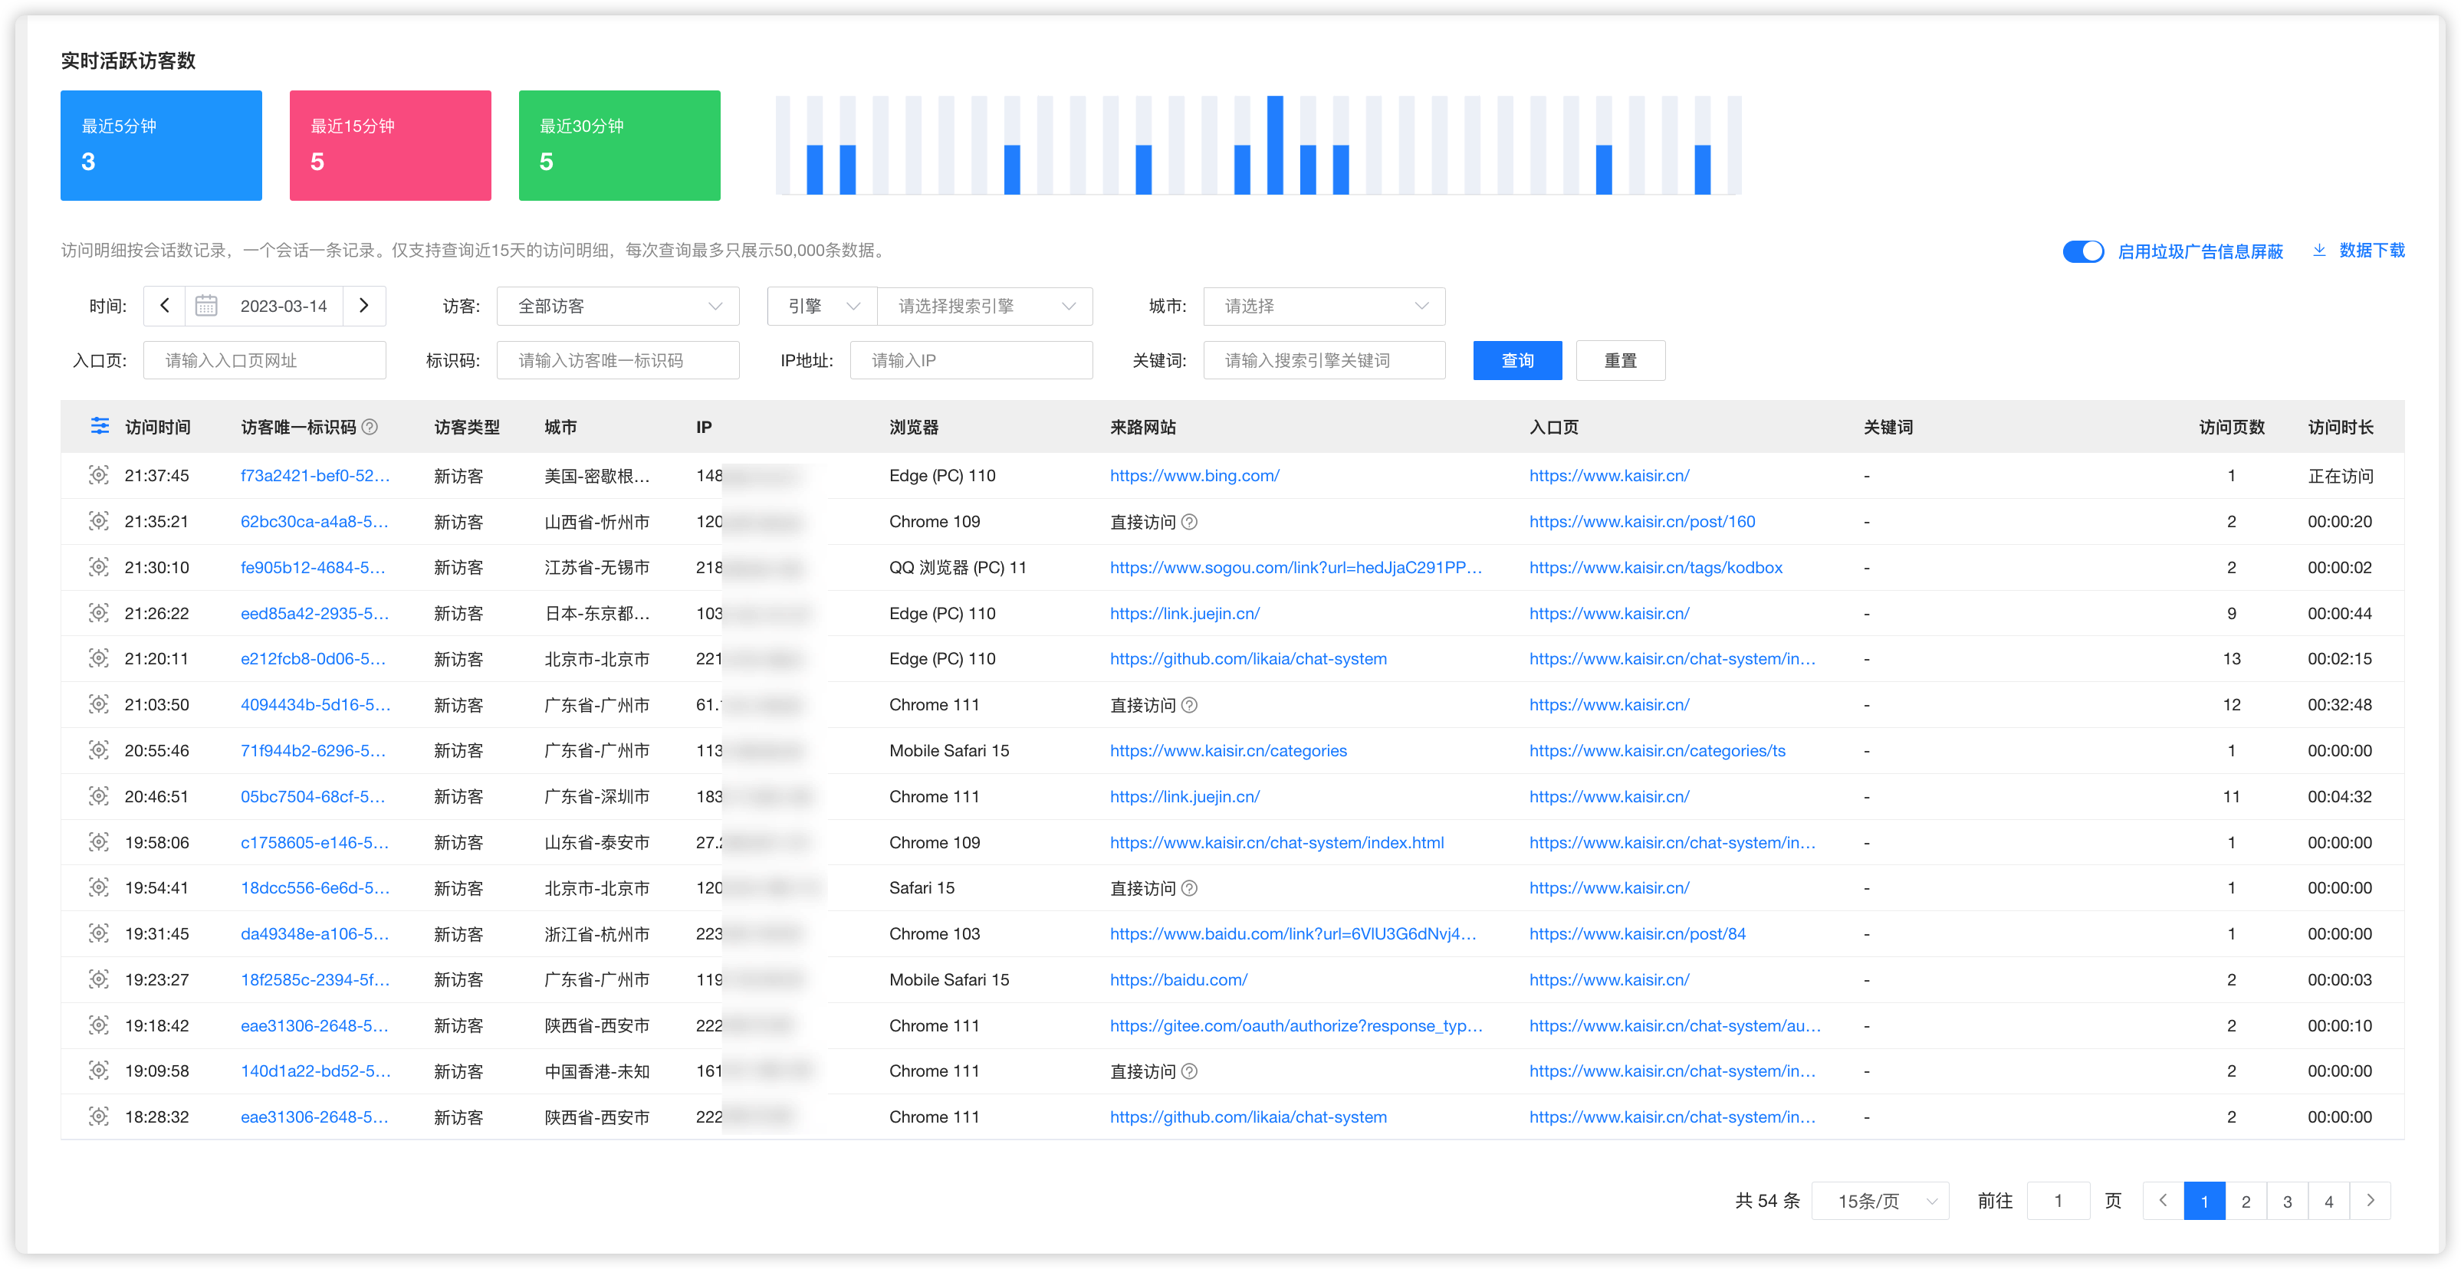Focus the 入口页 URL input field

pos(264,360)
